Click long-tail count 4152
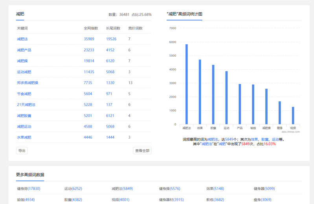Screen dimensions: 314x204 click(110, 50)
